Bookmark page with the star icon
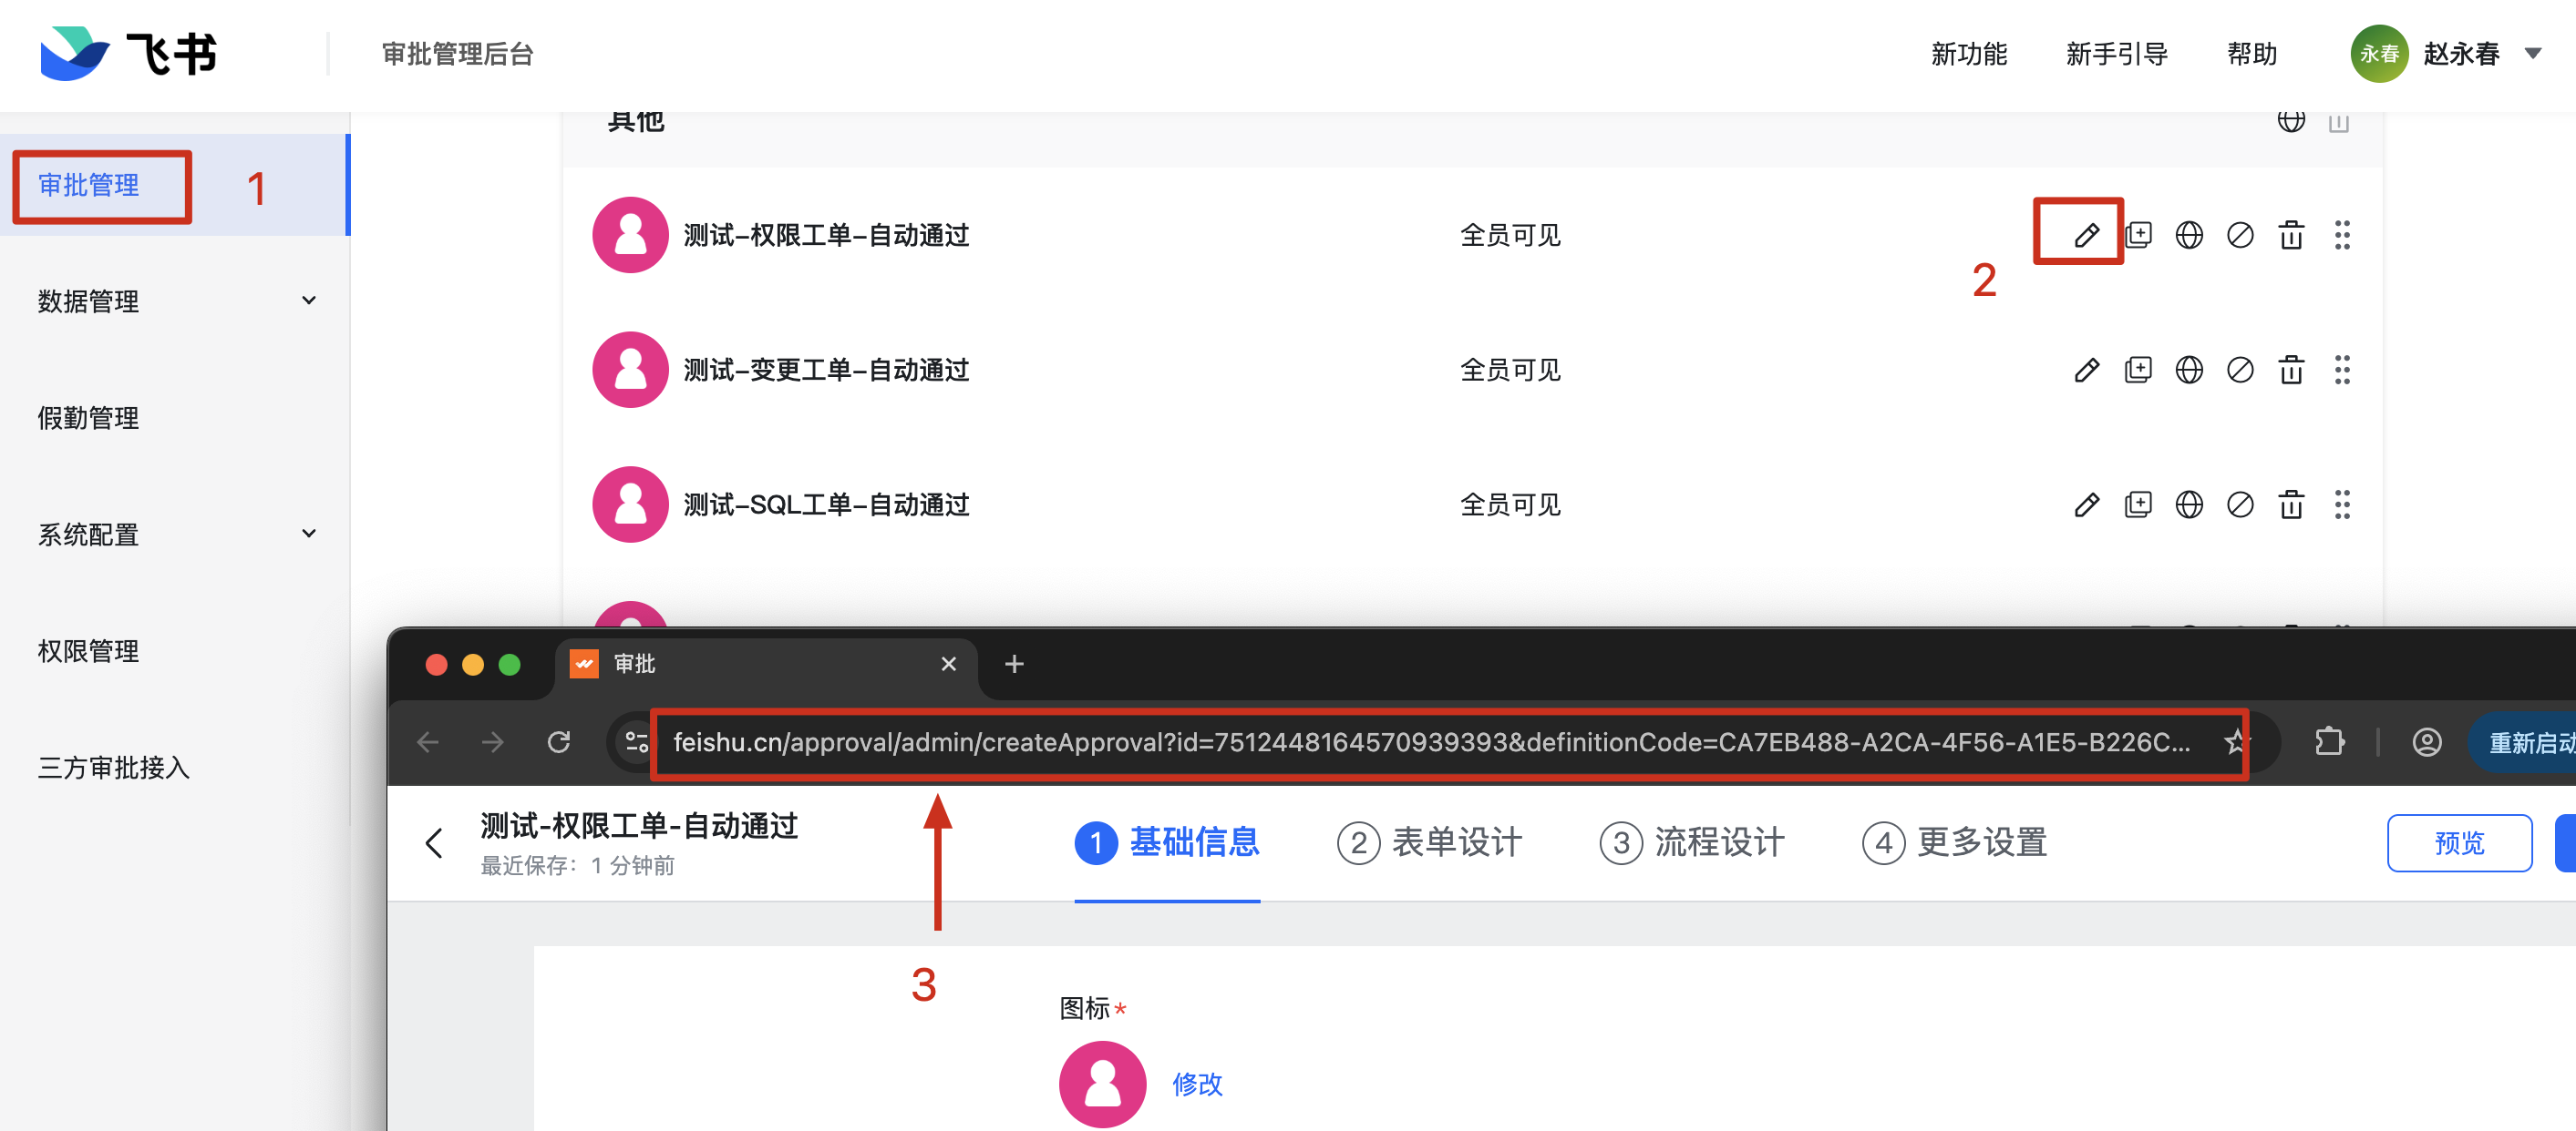The width and height of the screenshot is (2576, 1131). point(2235,742)
